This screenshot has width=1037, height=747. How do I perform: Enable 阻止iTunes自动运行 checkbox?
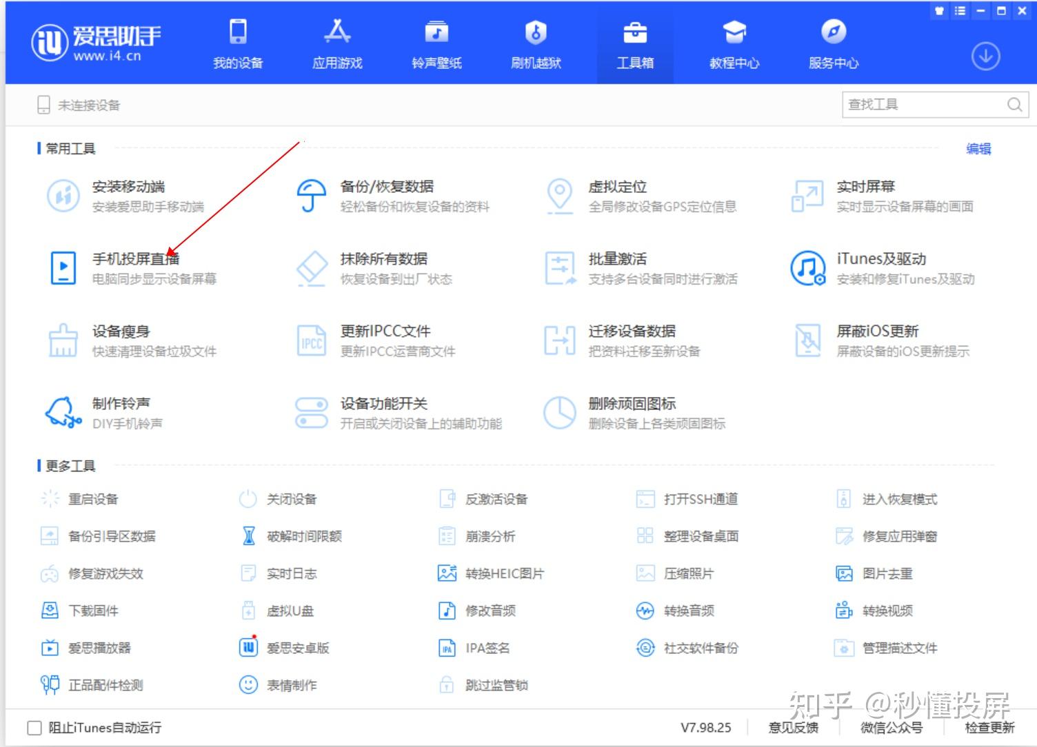(x=34, y=728)
